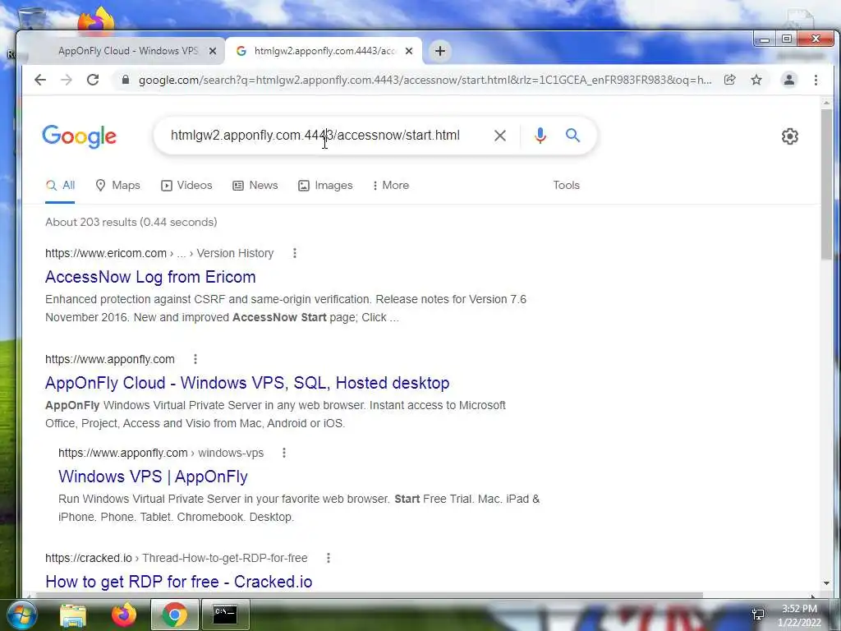Open a new tab with plus button
Image resolution: width=841 pixels, height=631 pixels.
coord(440,51)
